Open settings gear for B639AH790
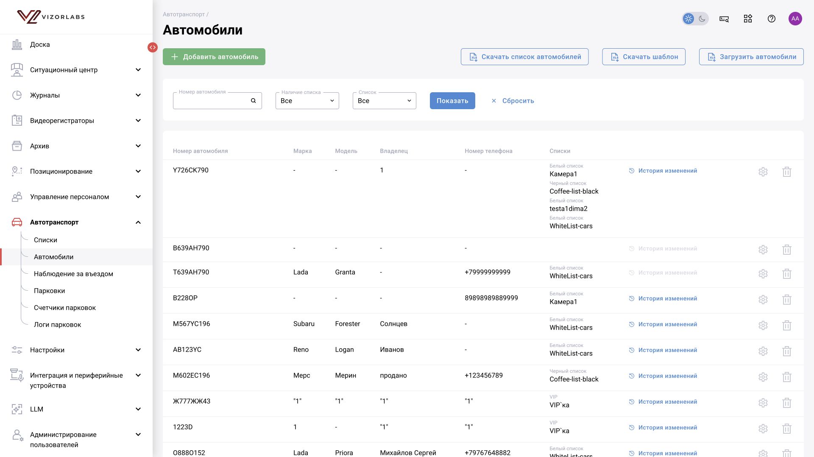The width and height of the screenshot is (814, 457). coord(763,250)
